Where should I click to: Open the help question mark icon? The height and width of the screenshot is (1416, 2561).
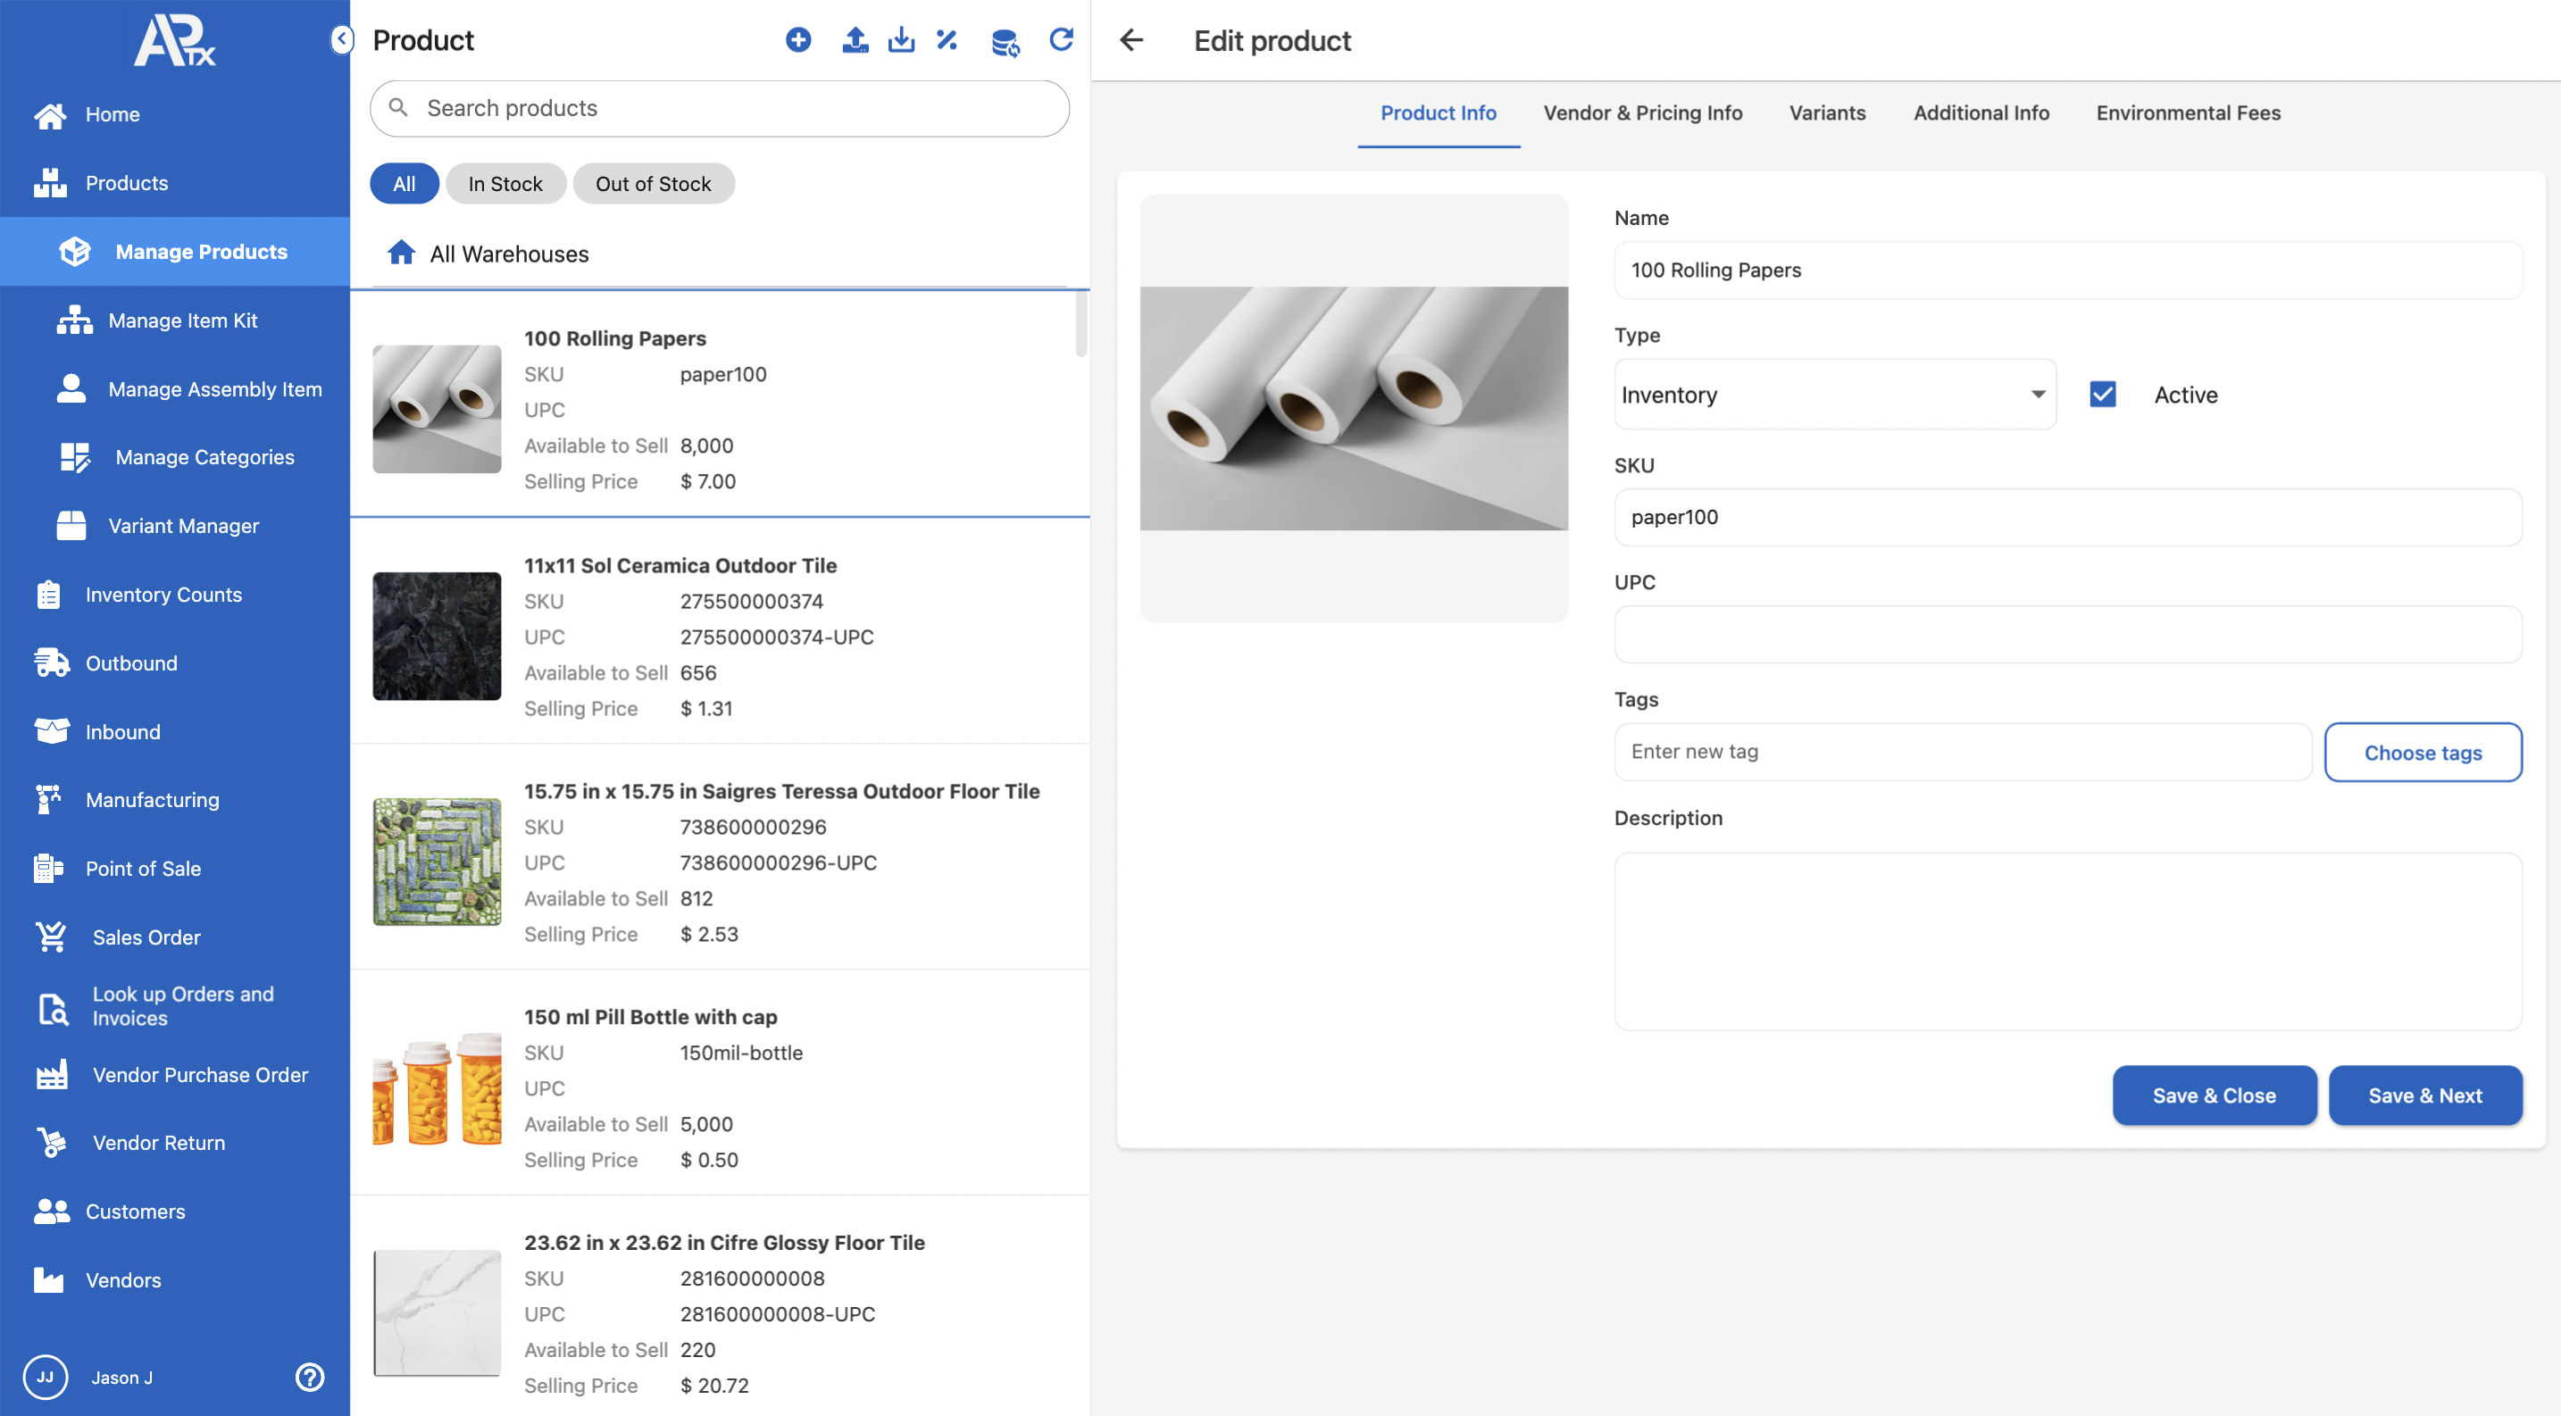309,1376
